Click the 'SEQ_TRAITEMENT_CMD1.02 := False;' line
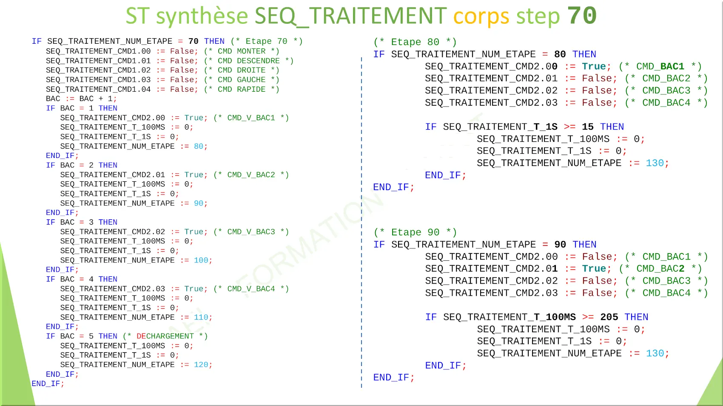Viewport: 723px width, 406px height. click(x=122, y=70)
